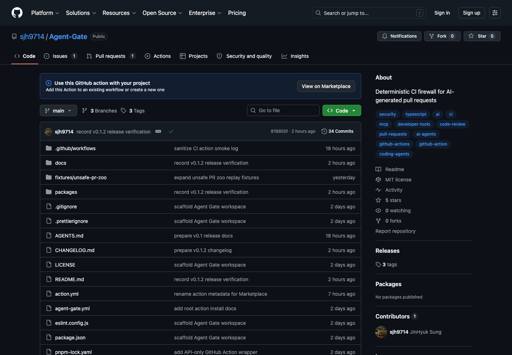The height and width of the screenshot is (355, 512).
Task: Switch to the Issues tab
Action: point(60,56)
